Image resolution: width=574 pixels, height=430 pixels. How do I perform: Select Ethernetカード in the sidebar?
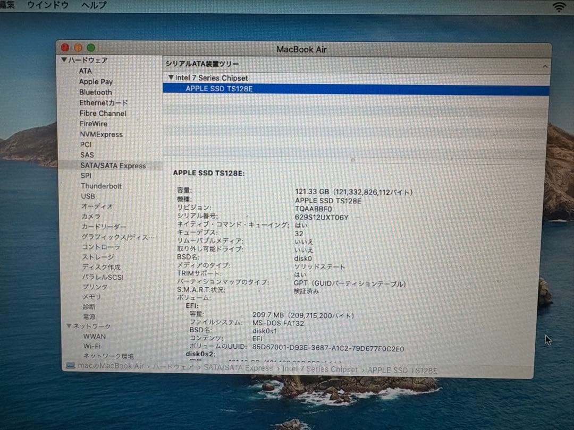(104, 103)
